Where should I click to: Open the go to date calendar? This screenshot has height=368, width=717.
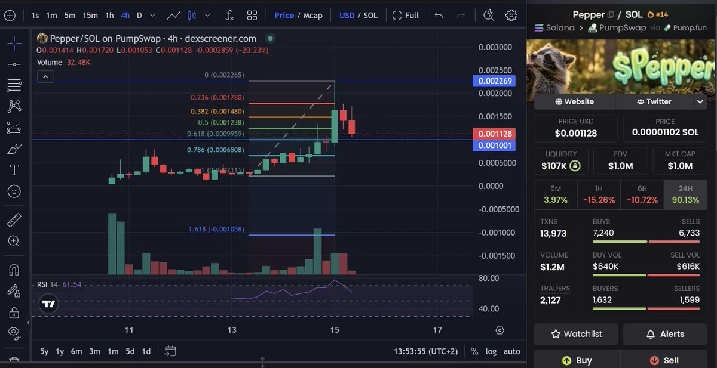(170, 351)
